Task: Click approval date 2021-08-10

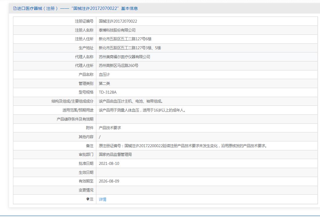Action: (x=109, y=164)
